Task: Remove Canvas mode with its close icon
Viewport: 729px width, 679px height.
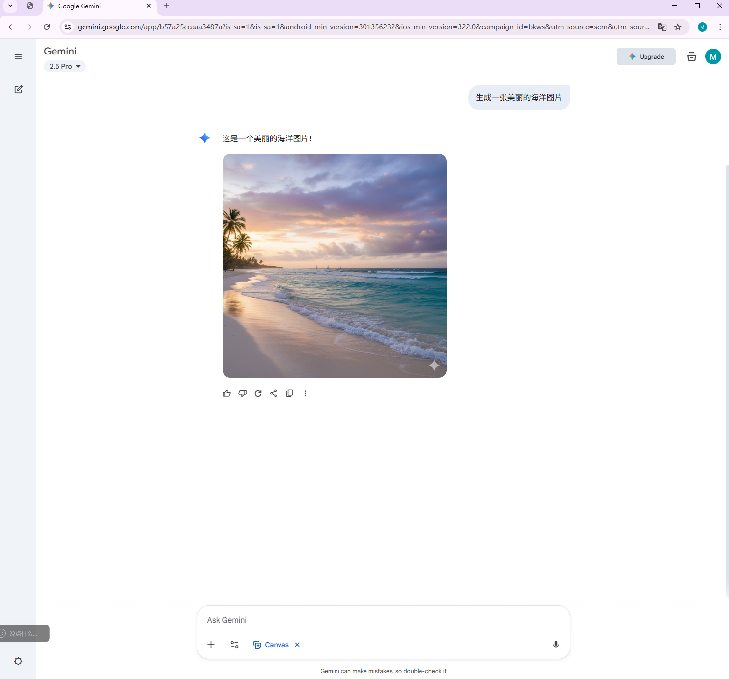Action: point(297,644)
